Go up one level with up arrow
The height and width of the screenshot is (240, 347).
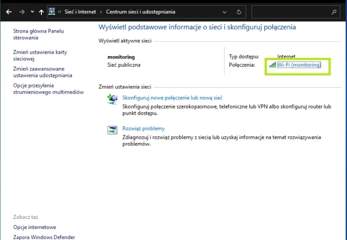pos(41,12)
